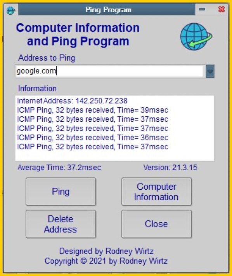Click the large globe with green arrow logo
232x276 pixels.
[x=196, y=37]
